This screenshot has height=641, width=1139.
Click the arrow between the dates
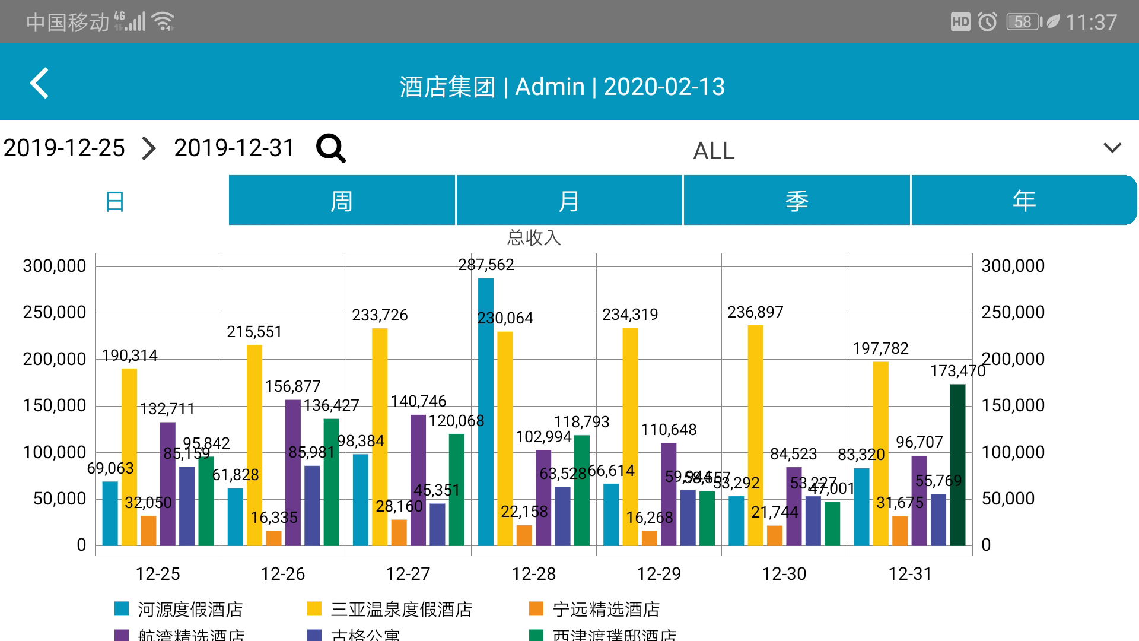click(x=149, y=148)
